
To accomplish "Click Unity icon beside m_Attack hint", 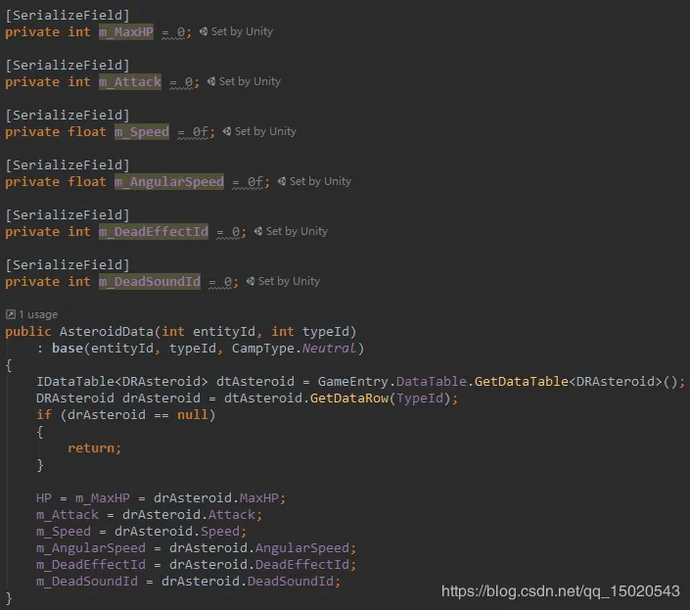I will pos(211,81).
